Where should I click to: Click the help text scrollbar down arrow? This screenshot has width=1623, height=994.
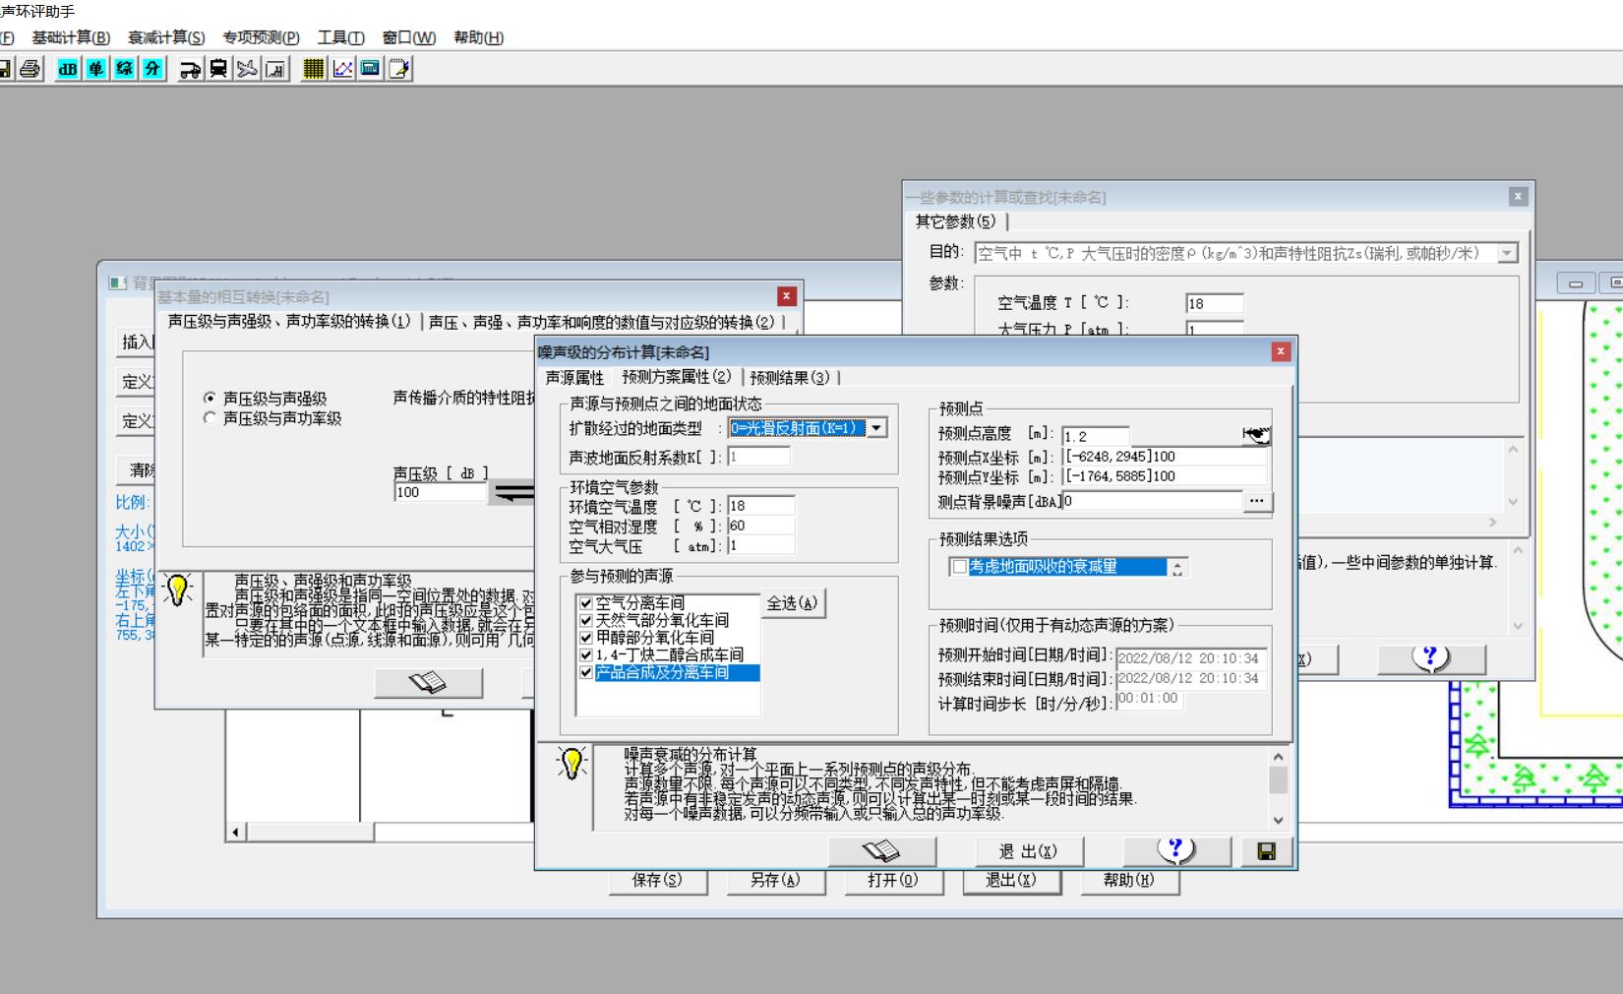(x=1278, y=820)
